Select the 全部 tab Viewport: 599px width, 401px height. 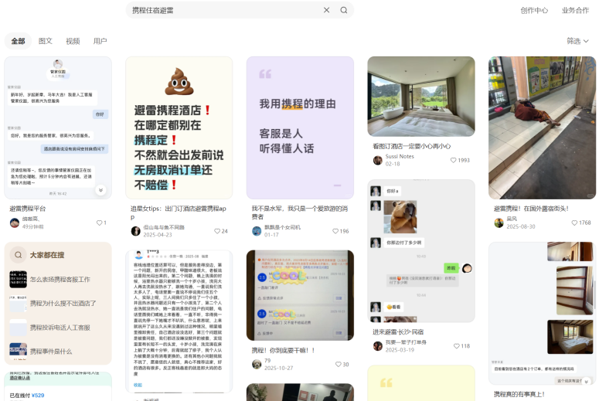click(18, 41)
